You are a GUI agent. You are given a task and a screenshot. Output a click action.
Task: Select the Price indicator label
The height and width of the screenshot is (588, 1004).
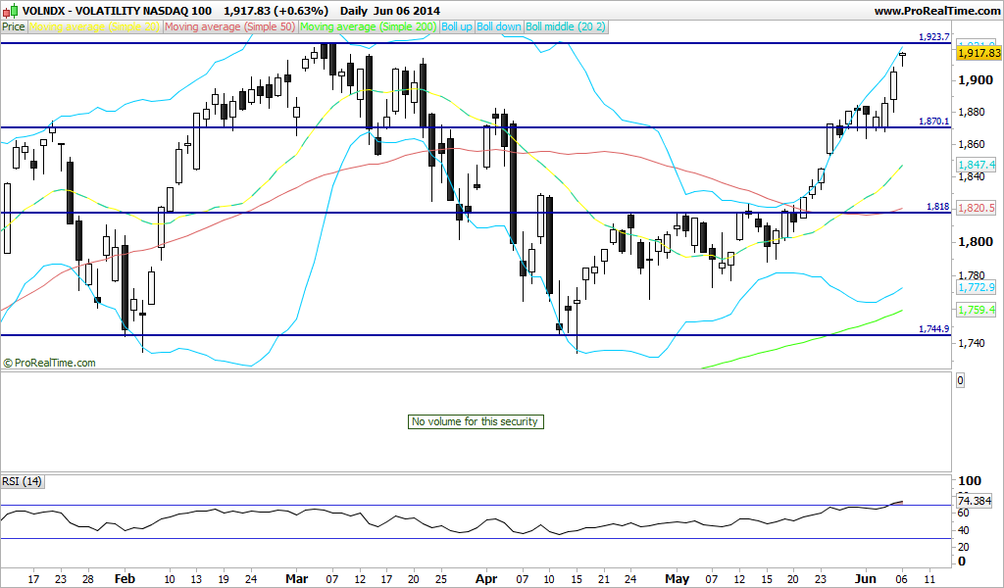pyautogui.click(x=14, y=26)
